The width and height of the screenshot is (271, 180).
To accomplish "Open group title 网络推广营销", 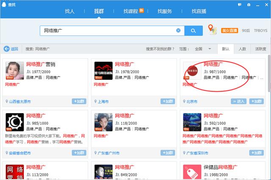I will 41,64.
